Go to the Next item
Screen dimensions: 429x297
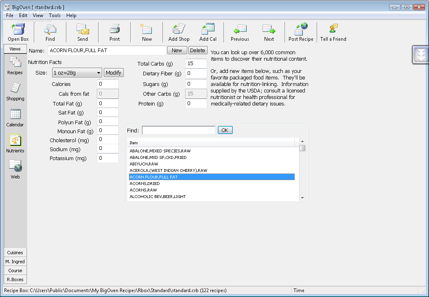pyautogui.click(x=269, y=32)
